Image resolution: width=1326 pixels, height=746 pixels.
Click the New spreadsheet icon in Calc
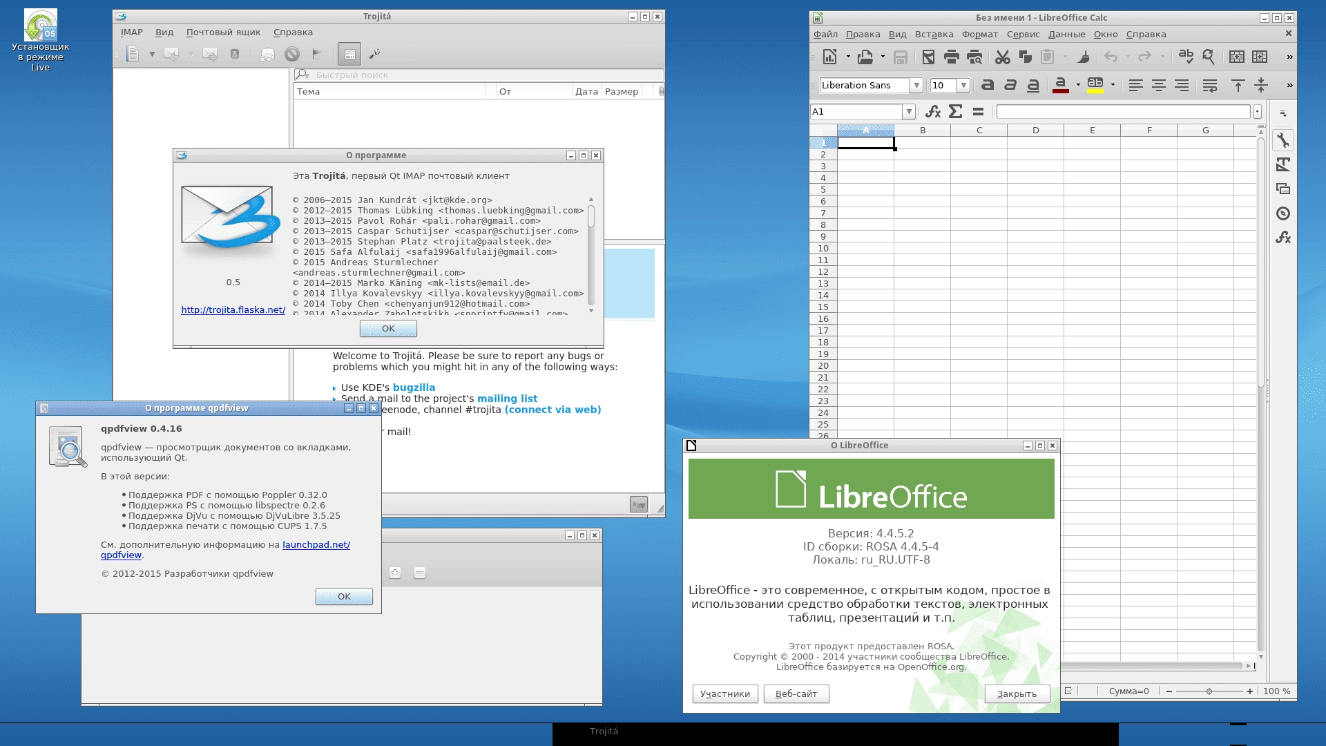[x=830, y=57]
